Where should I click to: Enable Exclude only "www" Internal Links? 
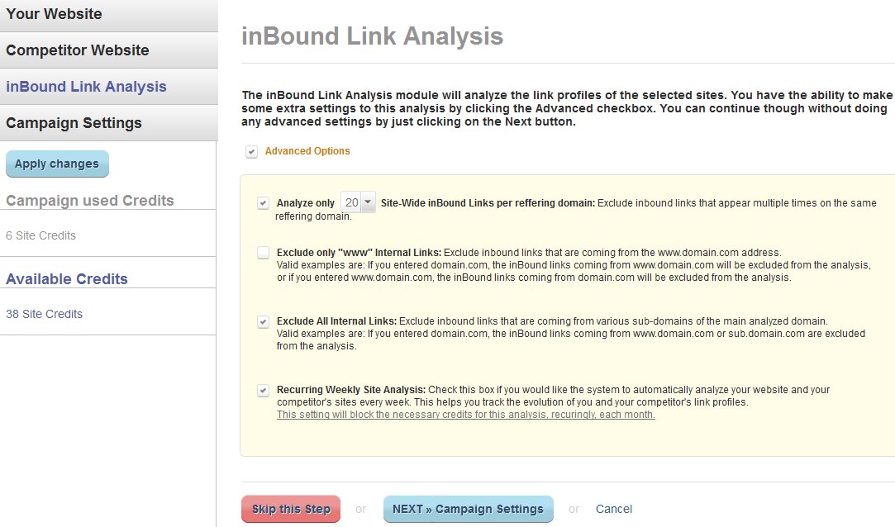point(263,253)
